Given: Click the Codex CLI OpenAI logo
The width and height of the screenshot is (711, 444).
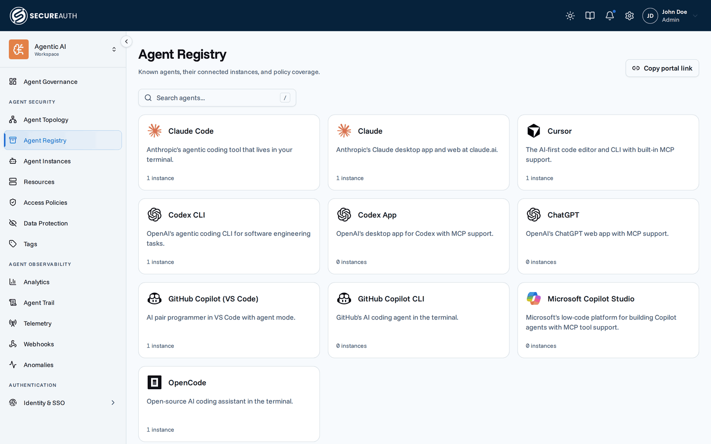Looking at the screenshot, I should pyautogui.click(x=155, y=215).
